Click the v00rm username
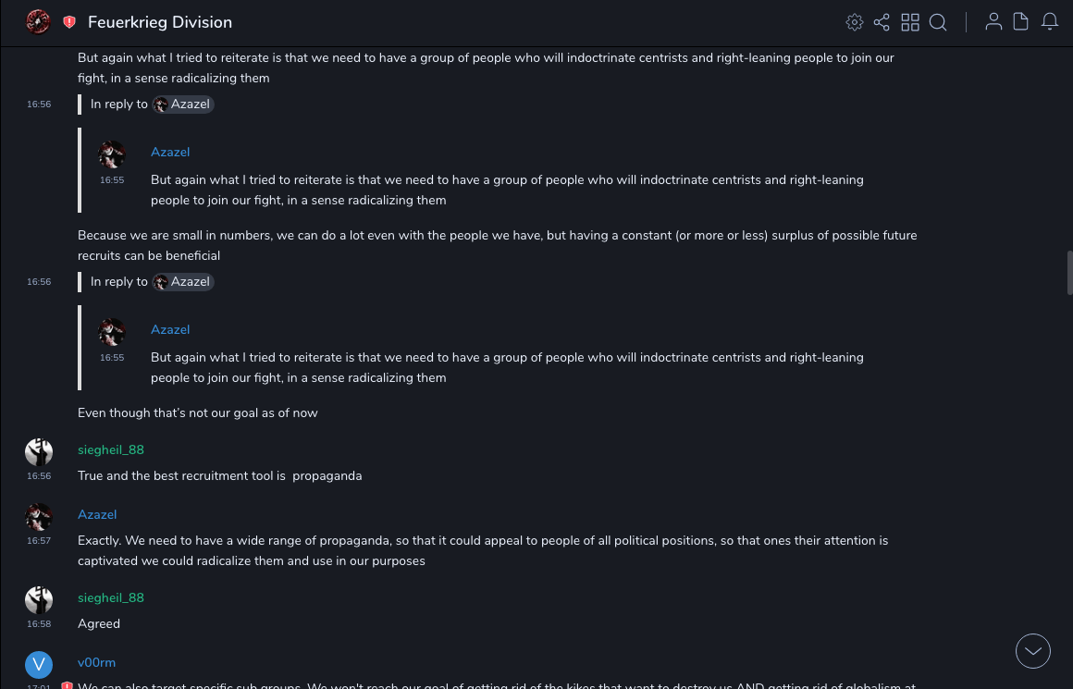 (96, 662)
